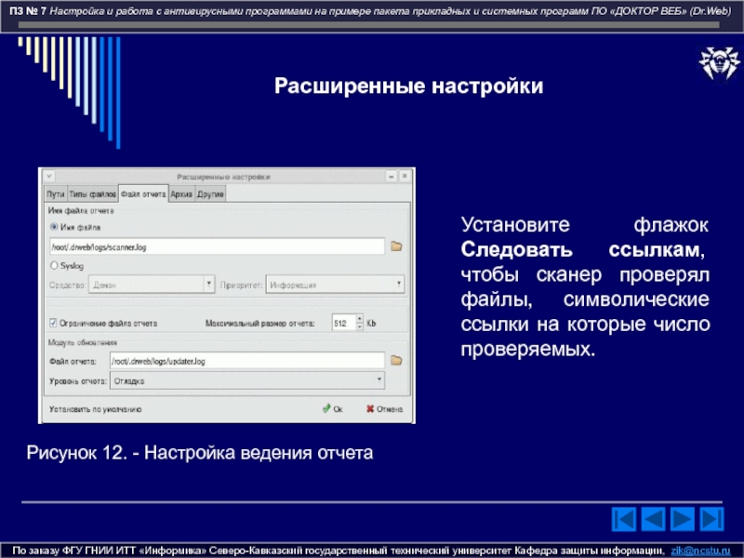Jump to the last slide
The width and height of the screenshot is (744, 558).
coord(712,519)
